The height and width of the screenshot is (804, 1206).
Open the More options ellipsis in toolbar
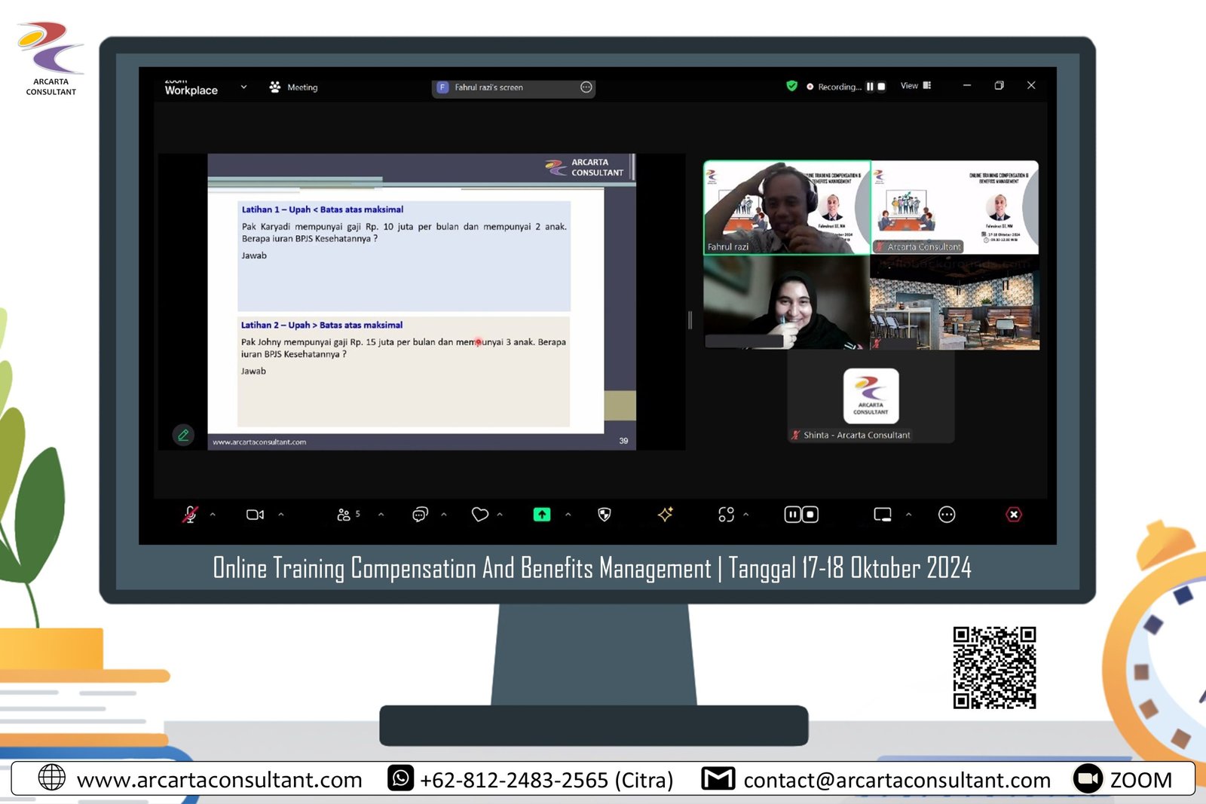(947, 515)
